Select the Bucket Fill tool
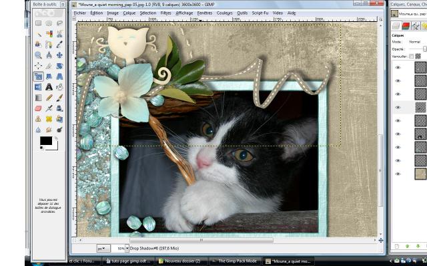The width and height of the screenshot is (427, 266). pos(59,87)
